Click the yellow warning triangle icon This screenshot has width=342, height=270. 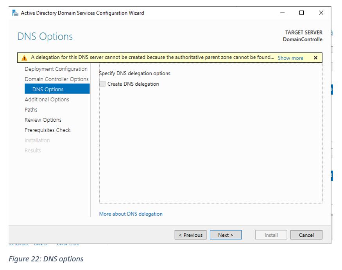[24, 58]
